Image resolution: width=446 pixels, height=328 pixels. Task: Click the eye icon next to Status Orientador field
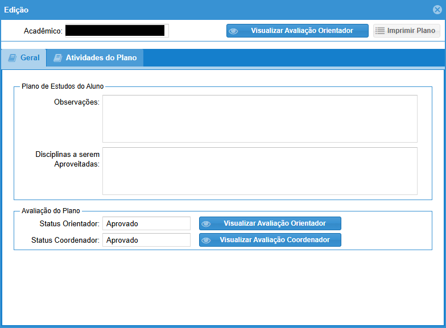(x=207, y=224)
